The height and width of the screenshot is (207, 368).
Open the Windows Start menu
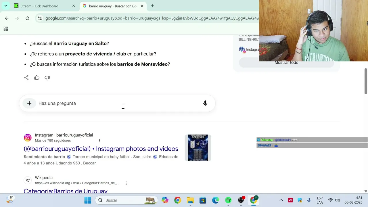coord(88,200)
